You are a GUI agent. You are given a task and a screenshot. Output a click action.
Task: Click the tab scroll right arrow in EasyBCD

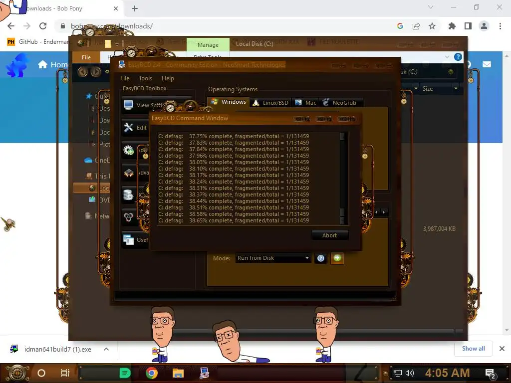384,212
